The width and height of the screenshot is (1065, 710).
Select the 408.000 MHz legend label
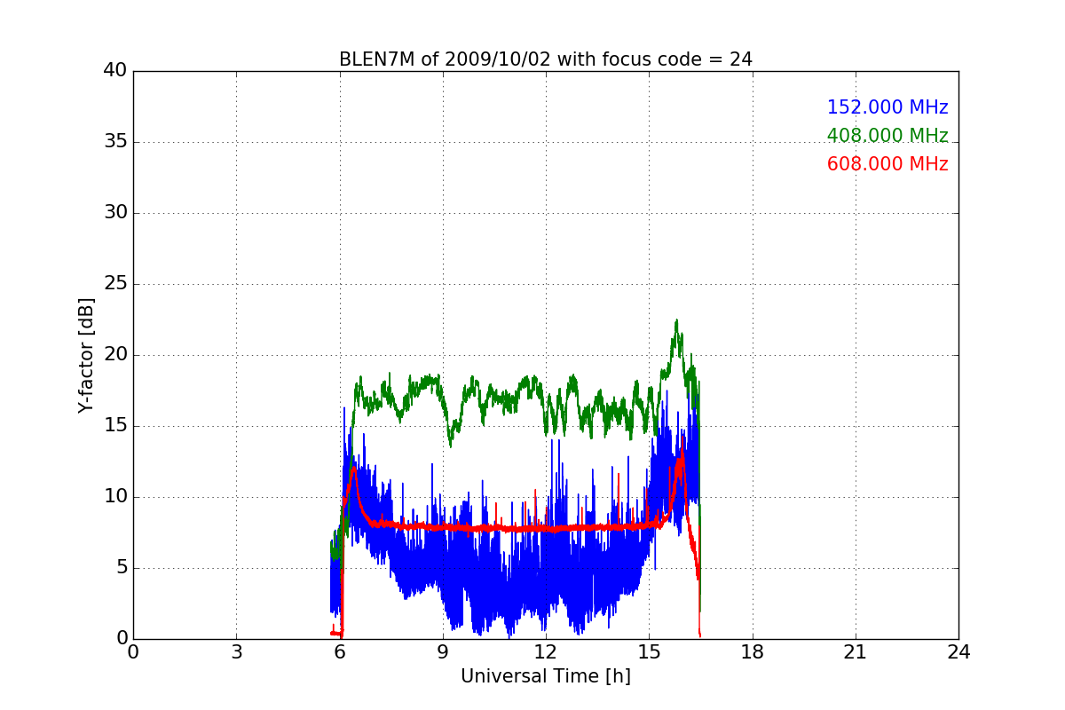point(887,136)
